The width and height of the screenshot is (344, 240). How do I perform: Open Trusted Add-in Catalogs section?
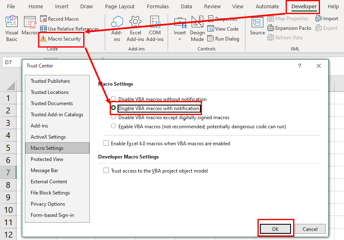(57, 115)
